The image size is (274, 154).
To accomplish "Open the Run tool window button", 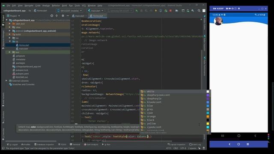I will [106, 145].
